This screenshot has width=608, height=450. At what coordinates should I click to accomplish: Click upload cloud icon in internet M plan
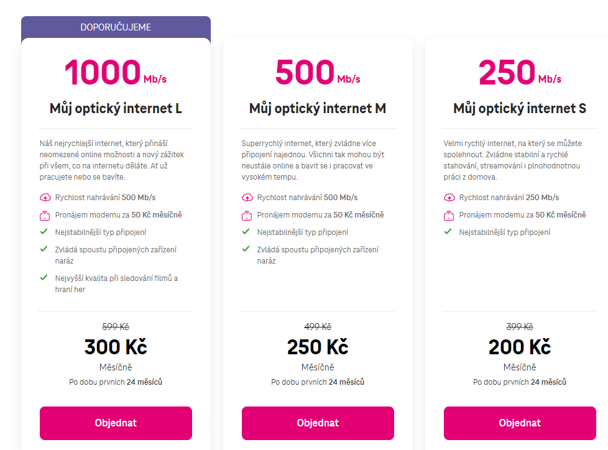pyautogui.click(x=247, y=198)
